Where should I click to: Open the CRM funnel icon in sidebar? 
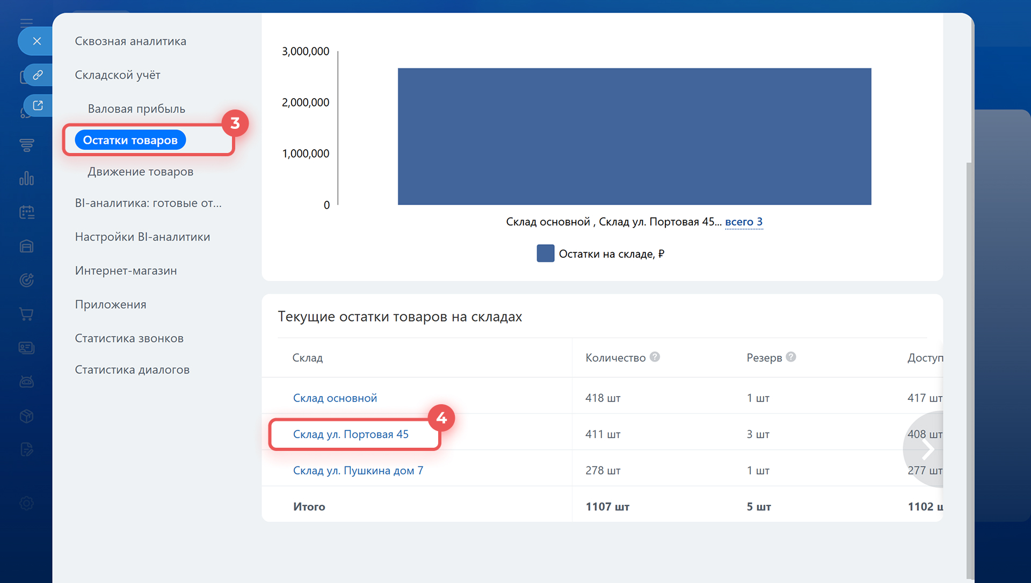pos(26,145)
